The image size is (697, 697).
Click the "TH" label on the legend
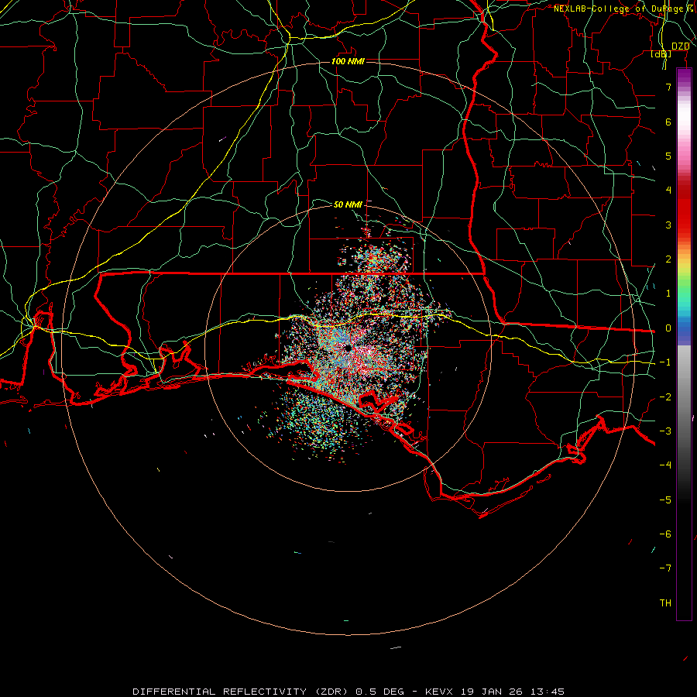pos(665,603)
